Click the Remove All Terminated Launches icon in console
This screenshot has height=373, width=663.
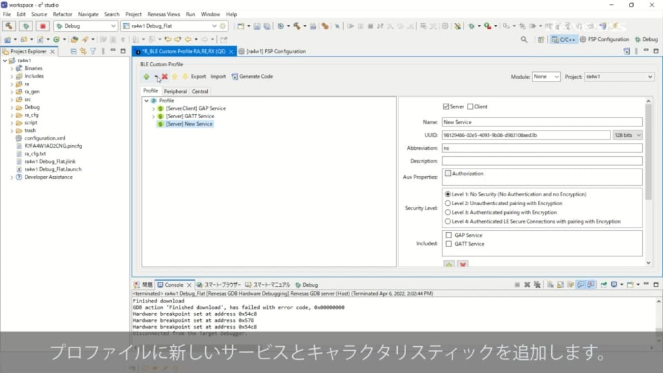537,285
